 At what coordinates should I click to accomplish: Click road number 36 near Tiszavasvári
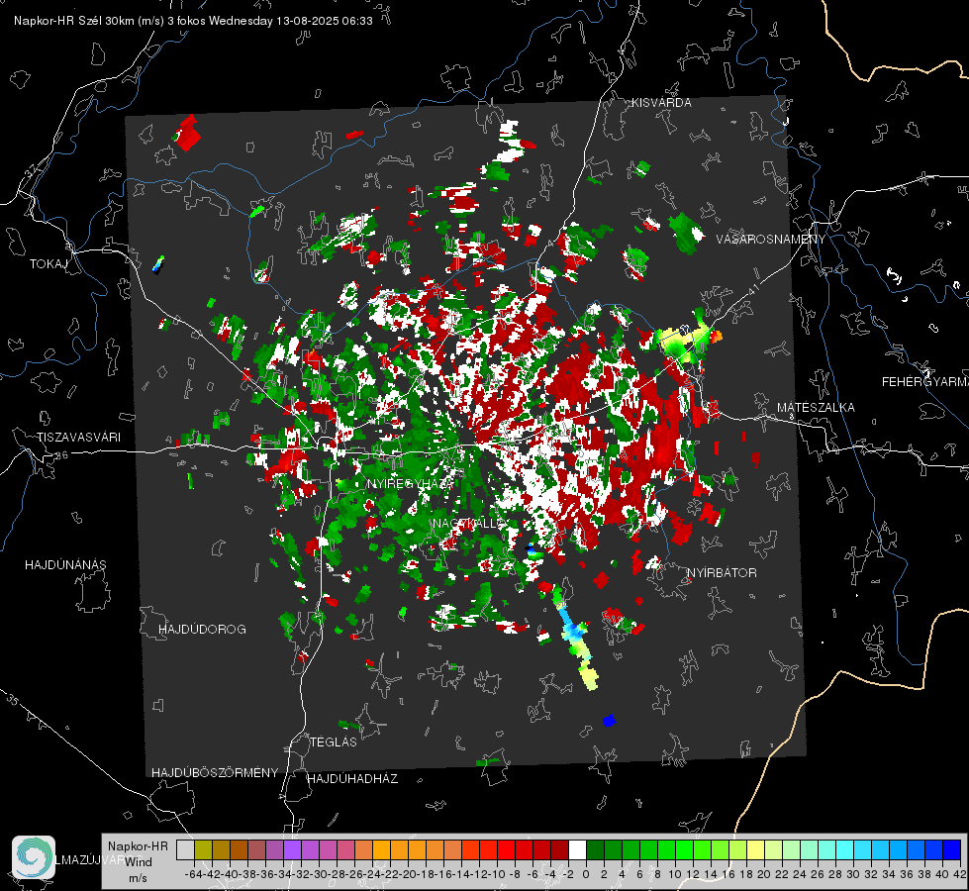(x=61, y=454)
